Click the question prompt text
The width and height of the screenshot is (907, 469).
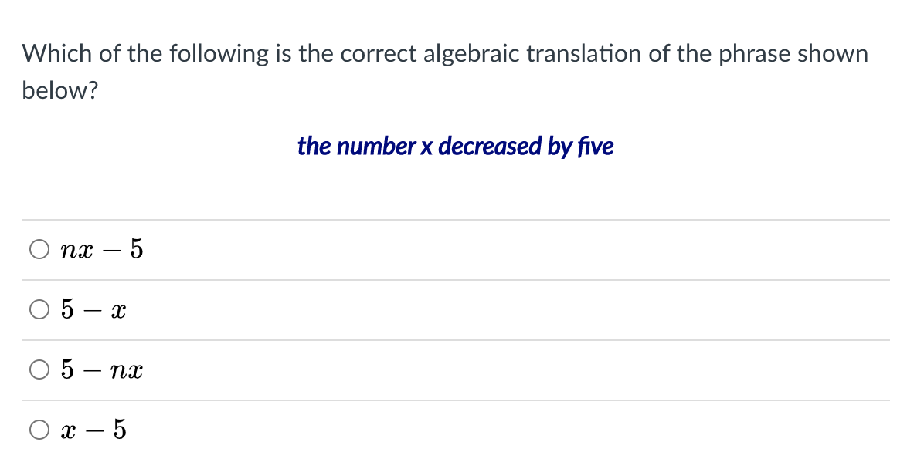tap(445, 53)
